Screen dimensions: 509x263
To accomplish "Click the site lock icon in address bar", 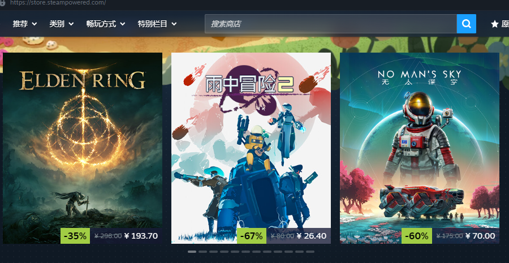I will (2, 3).
